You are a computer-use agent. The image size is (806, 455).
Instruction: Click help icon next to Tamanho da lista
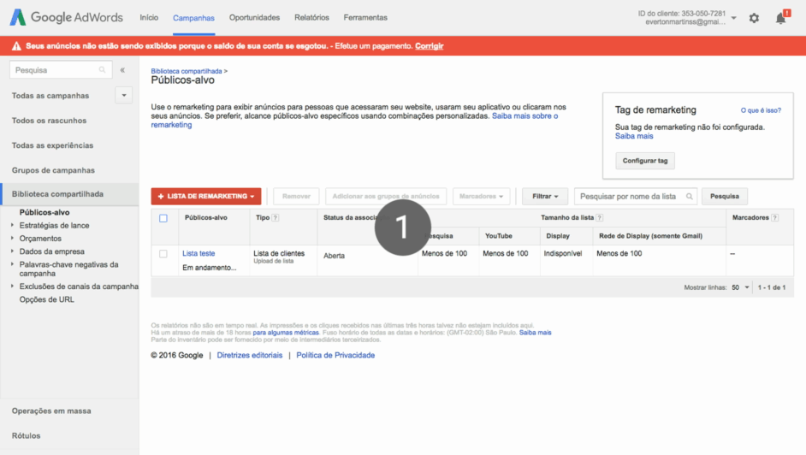click(599, 218)
